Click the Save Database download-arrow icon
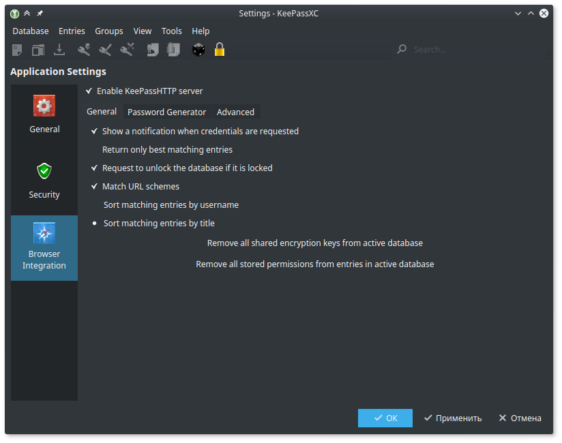Viewport: 562px width, 443px height. click(x=59, y=50)
